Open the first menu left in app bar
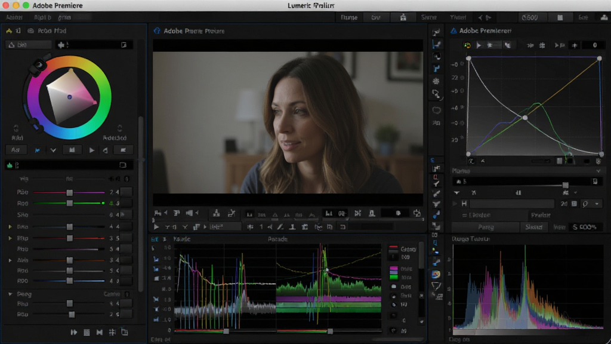 (14, 17)
